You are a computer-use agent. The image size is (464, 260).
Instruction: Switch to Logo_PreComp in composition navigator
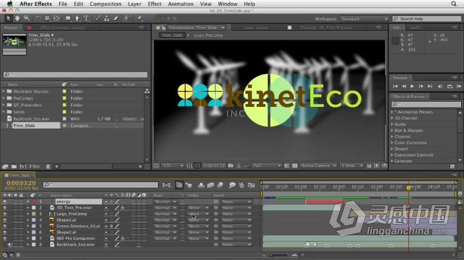(209, 35)
